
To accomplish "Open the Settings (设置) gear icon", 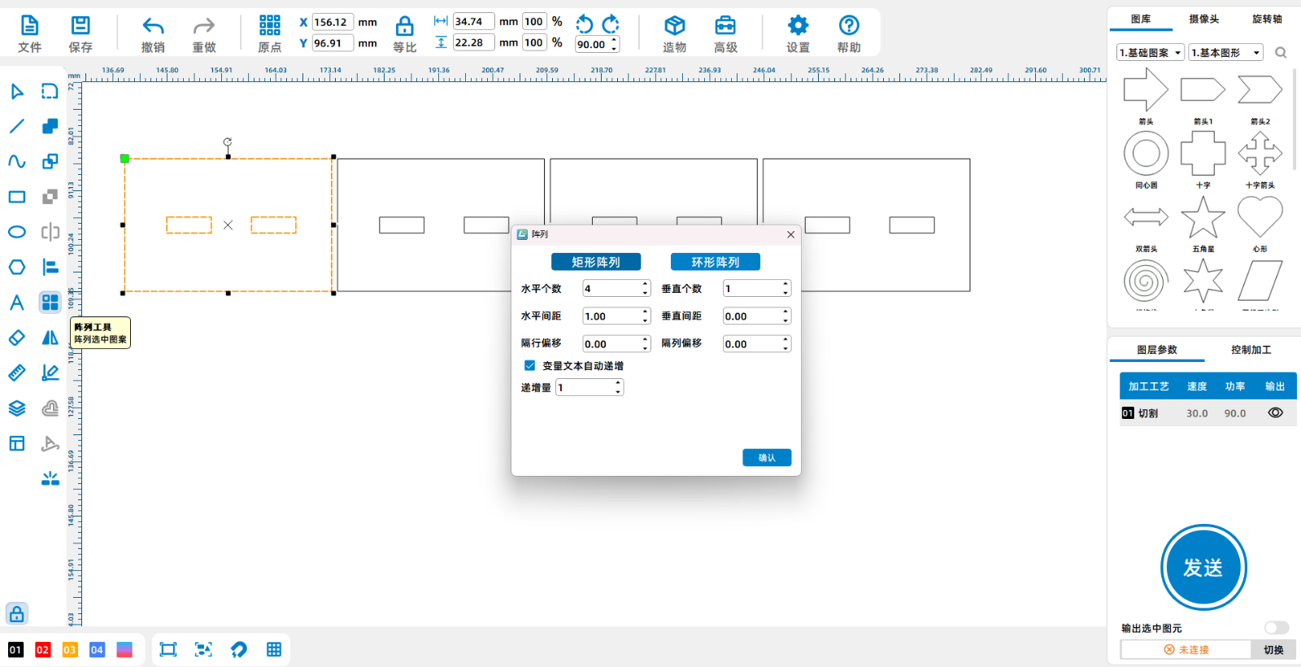I will [x=798, y=27].
